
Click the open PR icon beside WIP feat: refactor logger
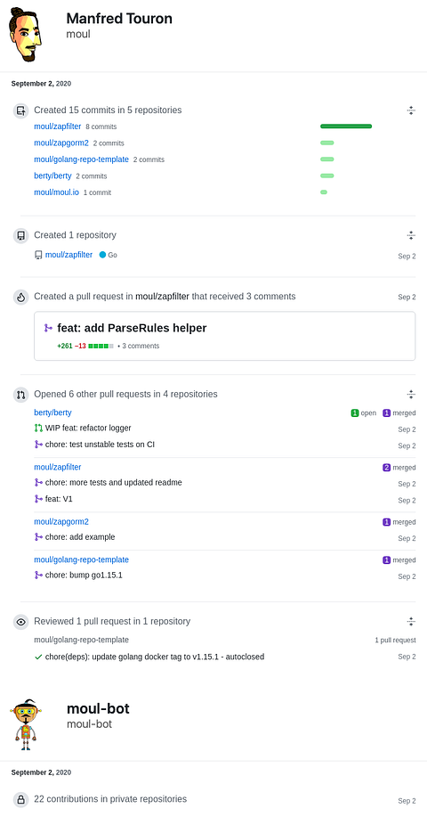38,429
